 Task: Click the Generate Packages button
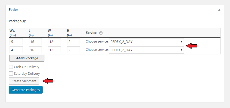pyautogui.click(x=26, y=90)
